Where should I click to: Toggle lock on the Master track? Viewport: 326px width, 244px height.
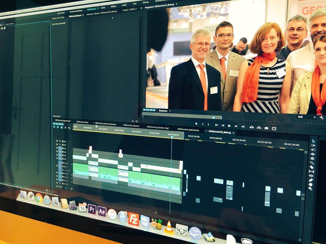tap(57, 186)
